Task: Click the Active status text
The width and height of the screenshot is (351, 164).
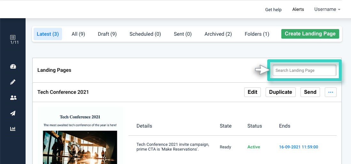Action: (x=254, y=147)
